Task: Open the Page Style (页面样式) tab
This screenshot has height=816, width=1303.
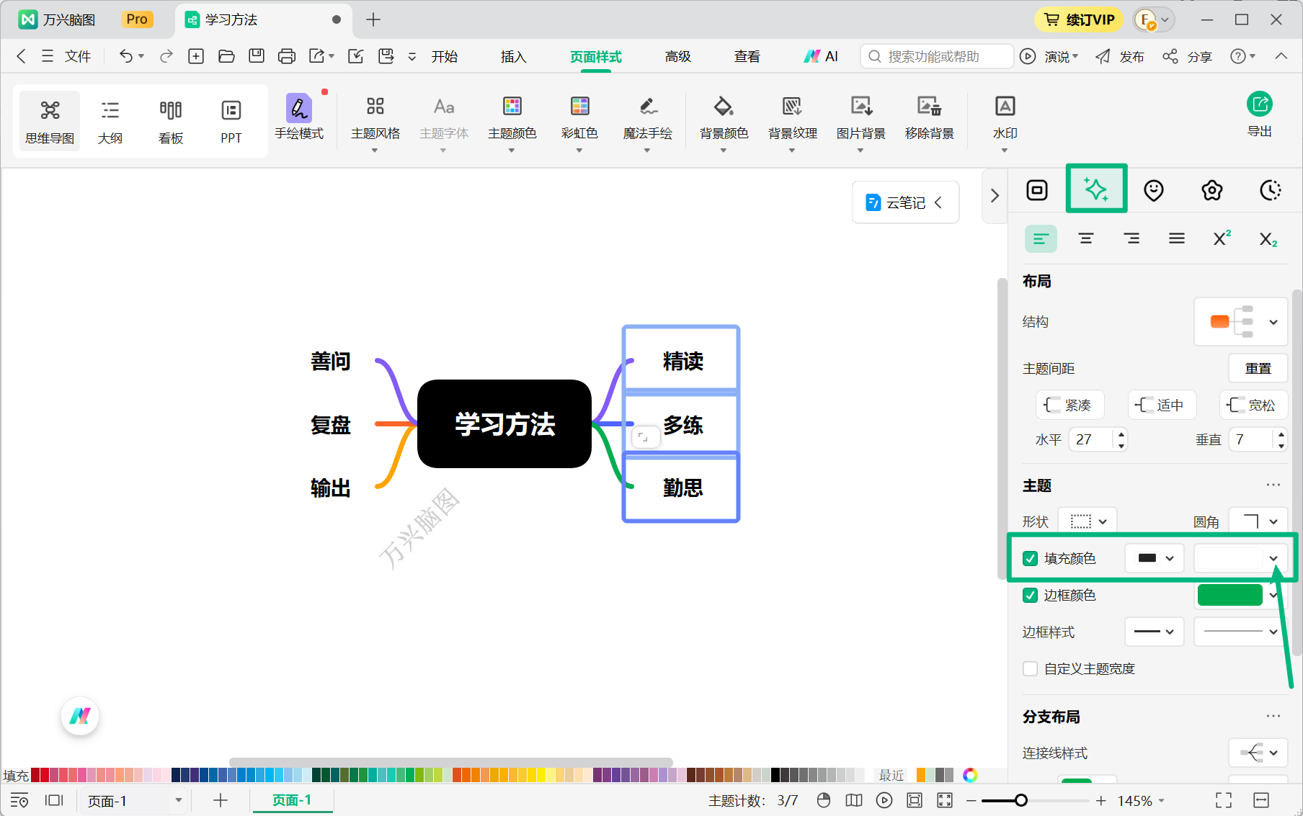Action: click(x=596, y=56)
